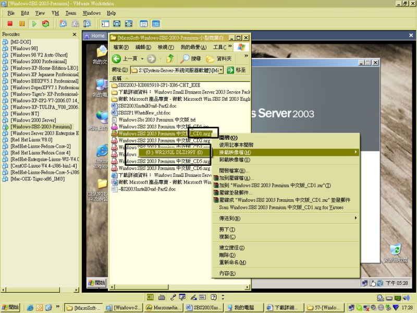Click the Favorites panel horizontal scrollbar
The height and width of the screenshot is (313, 417).
40,290
